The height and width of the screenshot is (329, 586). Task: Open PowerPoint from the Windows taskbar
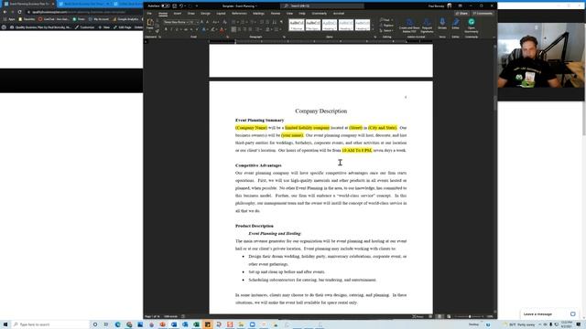pos(163,324)
